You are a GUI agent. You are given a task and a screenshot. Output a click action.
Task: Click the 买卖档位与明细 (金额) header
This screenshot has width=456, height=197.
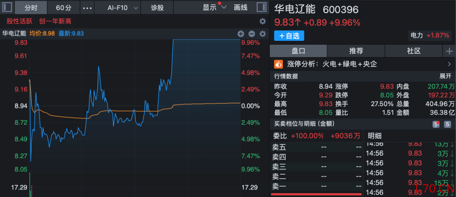coord(304,124)
